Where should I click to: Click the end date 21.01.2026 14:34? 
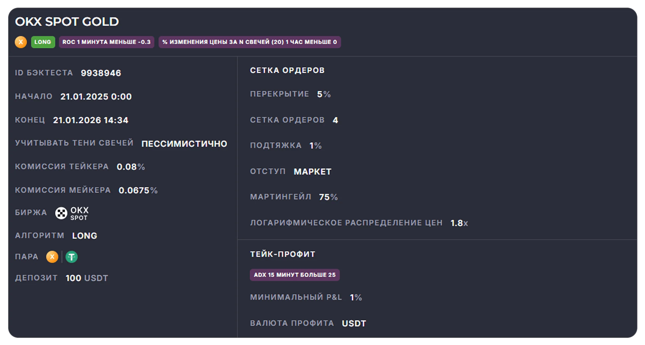(x=91, y=120)
